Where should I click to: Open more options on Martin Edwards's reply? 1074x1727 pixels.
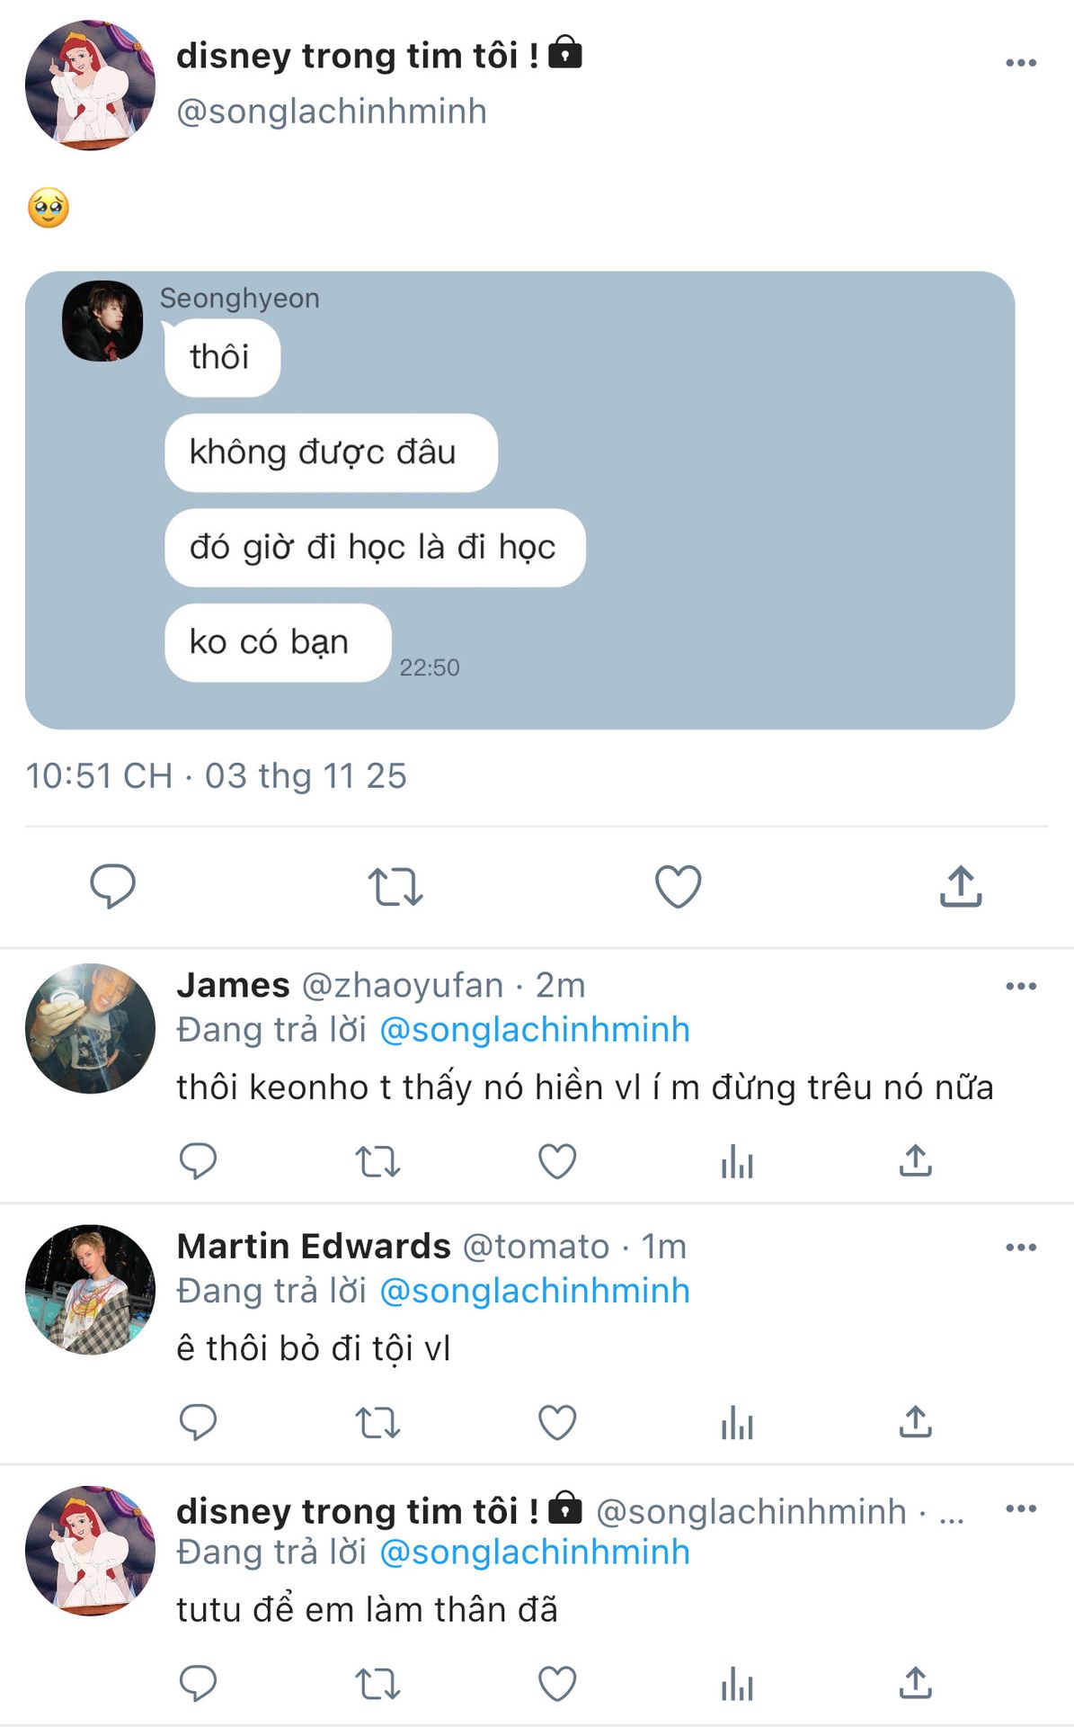point(1021,1248)
